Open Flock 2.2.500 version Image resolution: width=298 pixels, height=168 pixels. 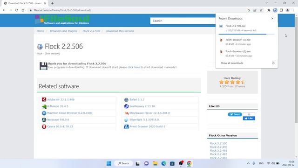tap(218, 143)
